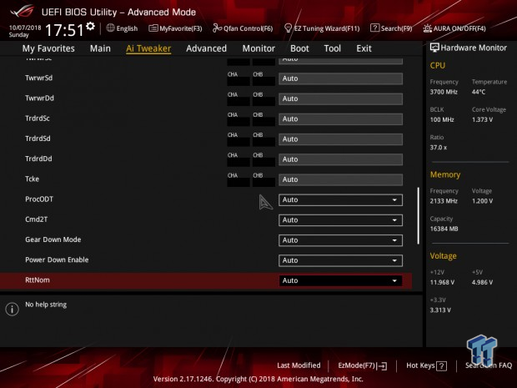This screenshot has height=388, width=517.
Task: Click the 10/07/2018 Sunday date
Action: [x=25, y=31]
